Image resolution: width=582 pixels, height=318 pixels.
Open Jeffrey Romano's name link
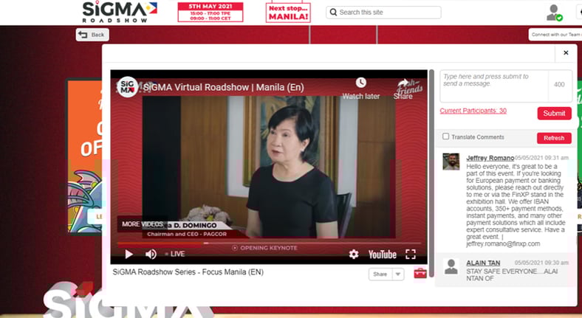pos(490,158)
